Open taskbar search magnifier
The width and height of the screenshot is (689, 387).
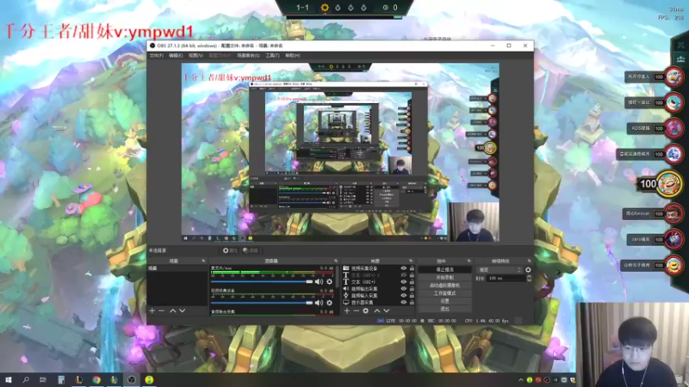pos(26,379)
